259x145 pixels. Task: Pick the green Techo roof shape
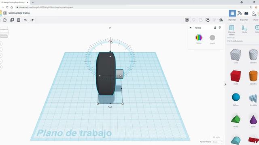pyautogui.click(x=236, y=119)
